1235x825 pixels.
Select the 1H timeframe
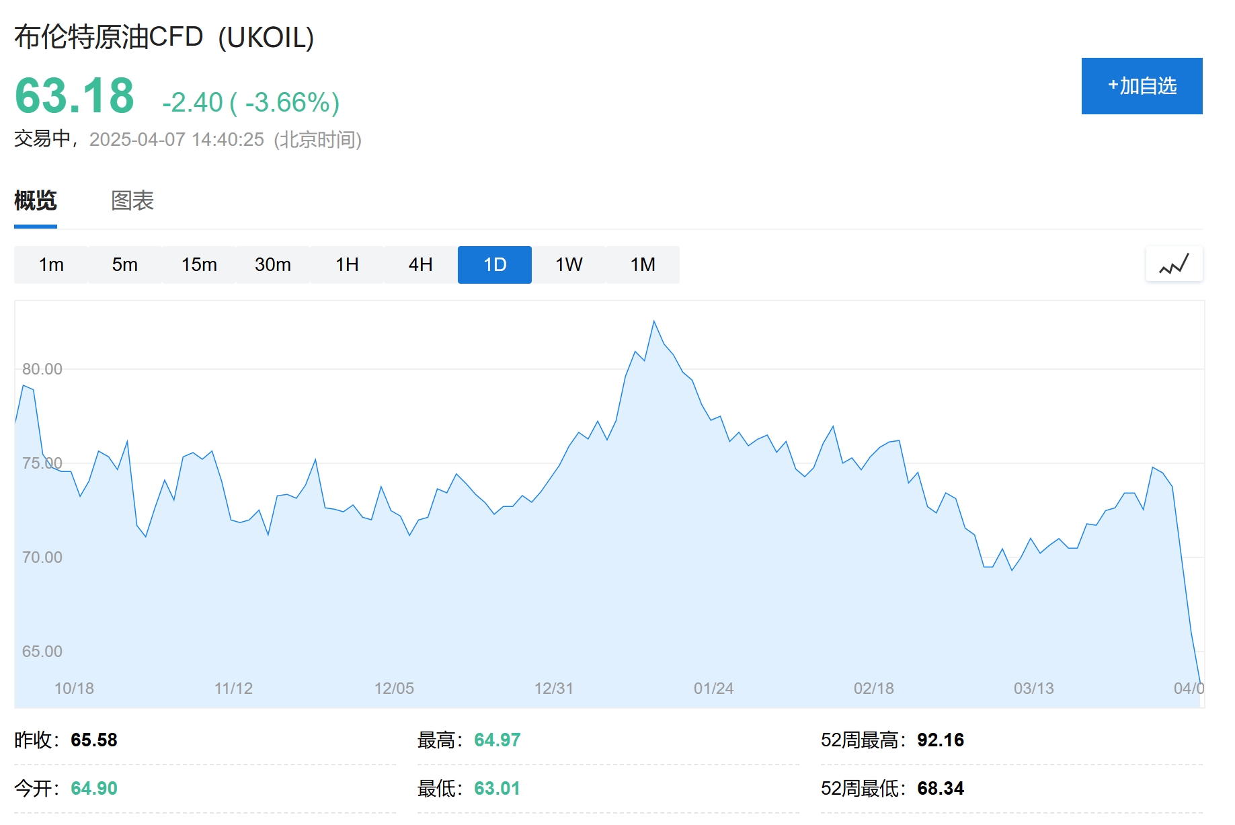click(347, 265)
